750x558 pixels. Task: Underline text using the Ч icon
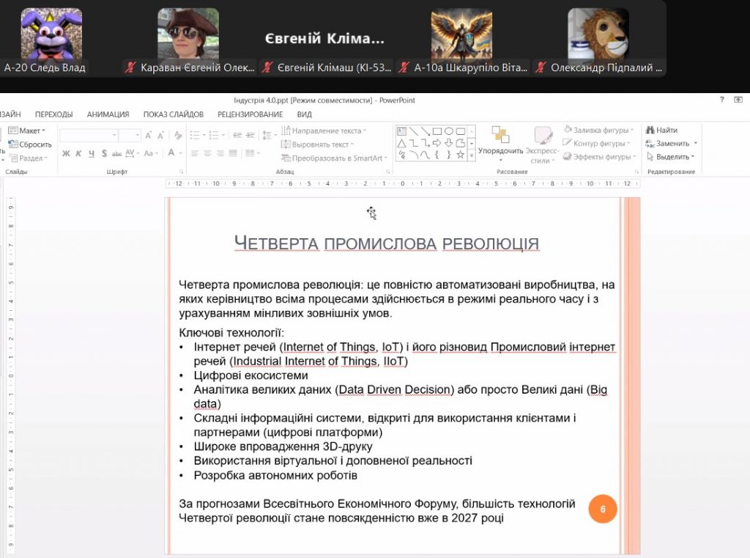91,153
